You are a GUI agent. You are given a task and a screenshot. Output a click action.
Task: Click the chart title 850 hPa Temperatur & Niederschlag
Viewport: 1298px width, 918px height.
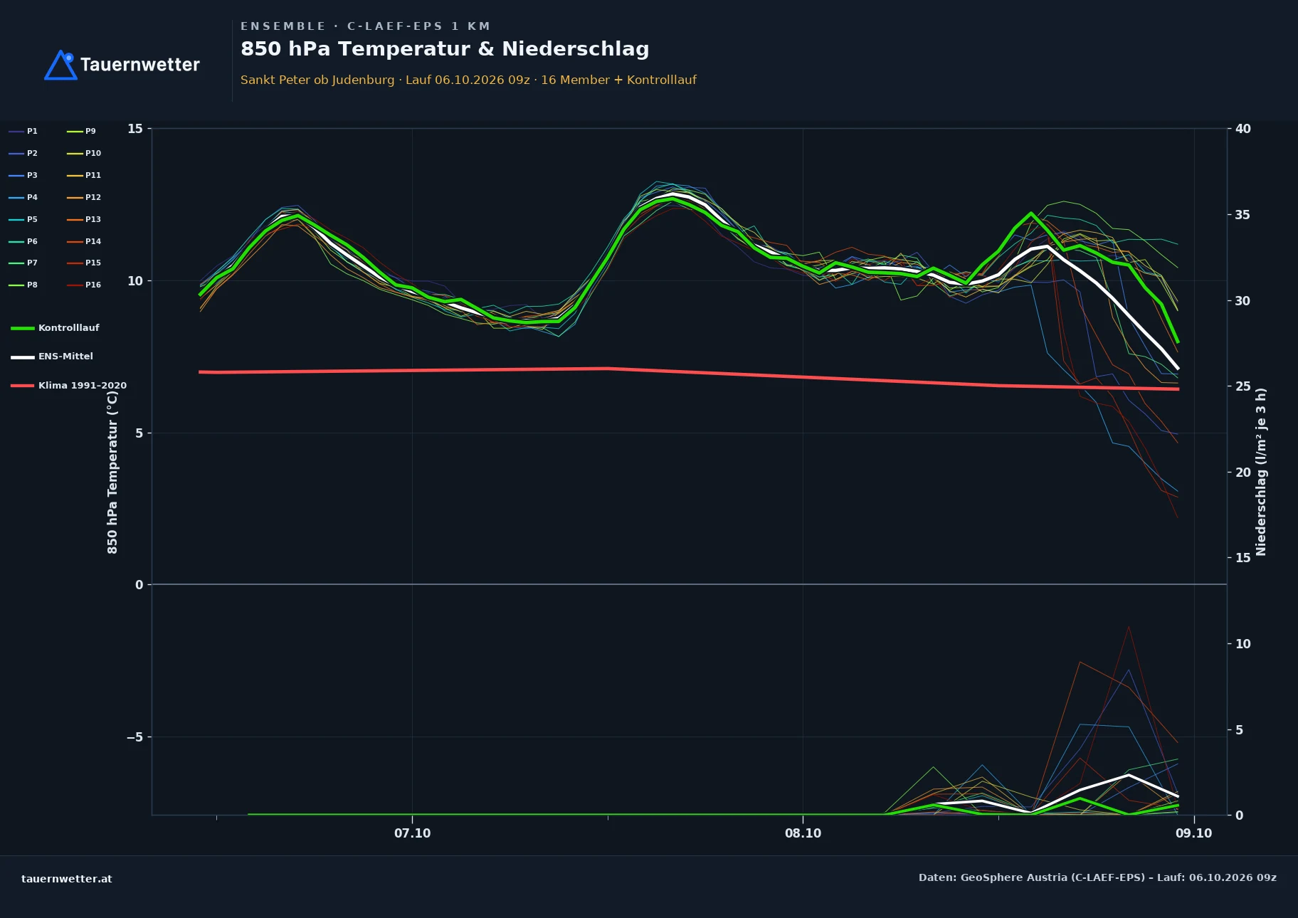coord(445,49)
